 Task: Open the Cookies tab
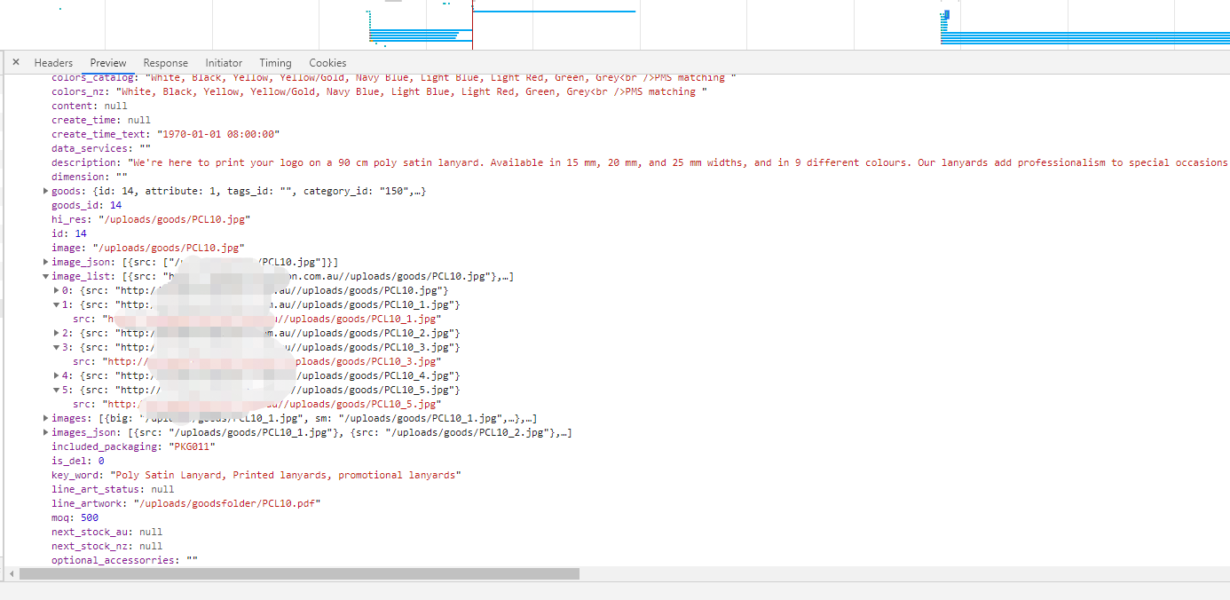pos(327,62)
